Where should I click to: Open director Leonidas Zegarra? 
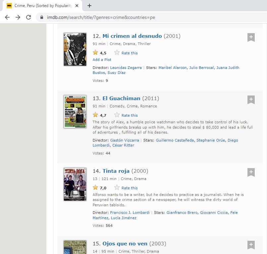(126, 68)
